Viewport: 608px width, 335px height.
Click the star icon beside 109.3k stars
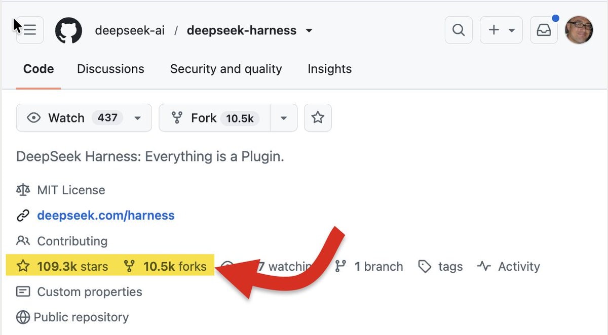tap(23, 266)
